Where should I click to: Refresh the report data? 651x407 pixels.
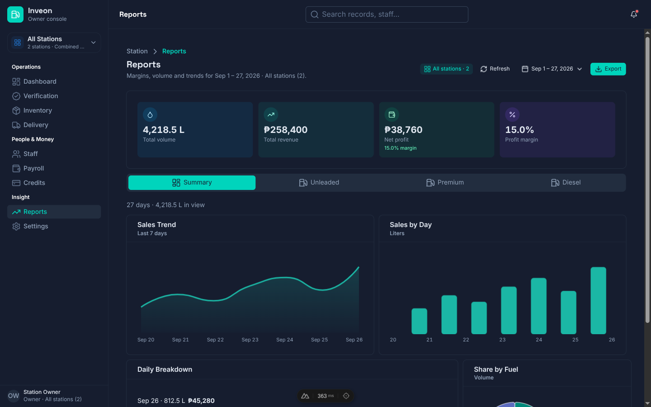coord(495,69)
